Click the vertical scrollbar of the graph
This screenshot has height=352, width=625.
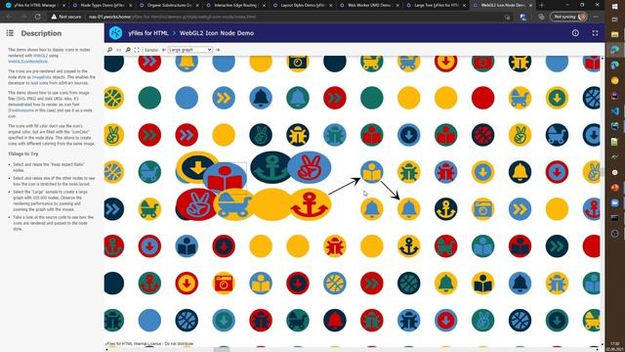(603, 201)
